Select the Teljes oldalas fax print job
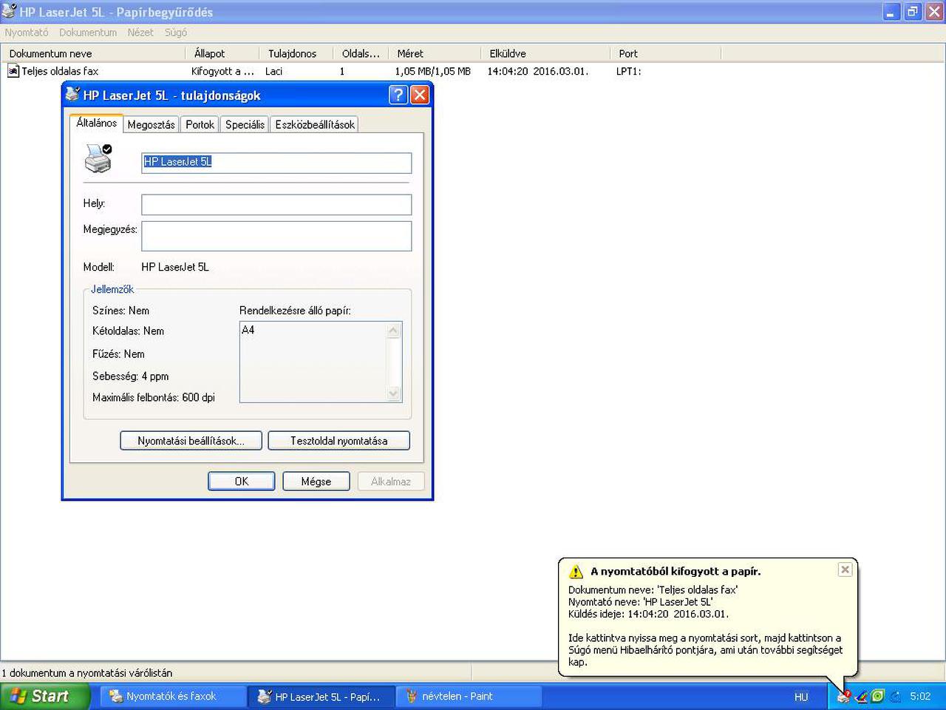Image resolution: width=946 pixels, height=710 pixels. click(x=60, y=71)
